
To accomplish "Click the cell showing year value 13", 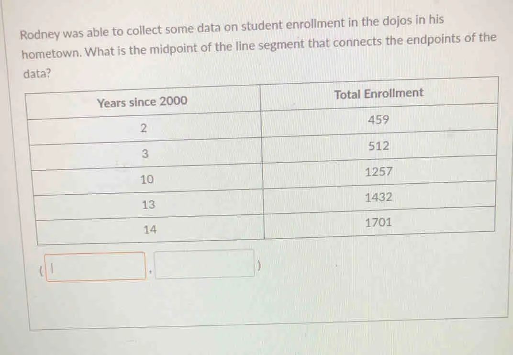I will [148, 205].
